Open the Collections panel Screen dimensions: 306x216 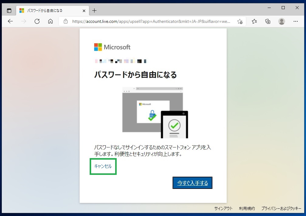coord(268,21)
